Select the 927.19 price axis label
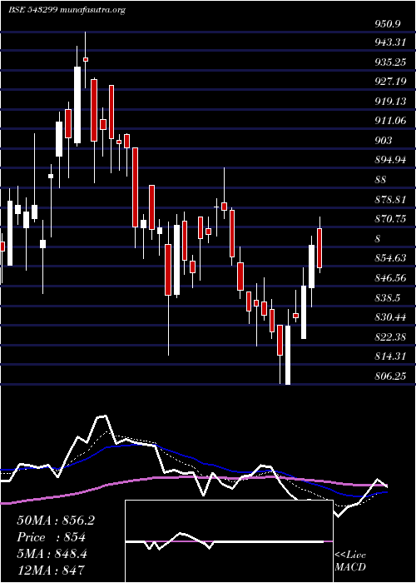The height and width of the screenshot is (583, 416). (x=390, y=82)
